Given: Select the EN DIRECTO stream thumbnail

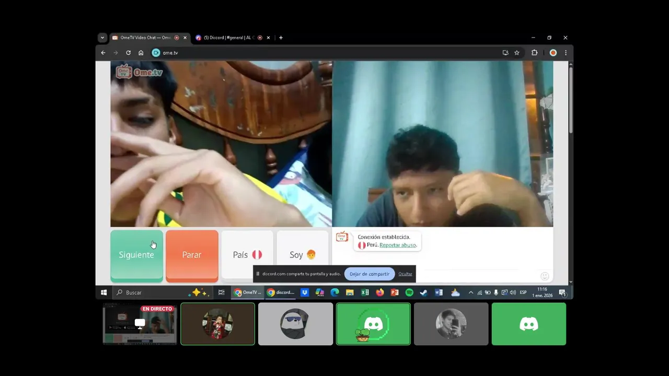Looking at the screenshot, I should point(140,324).
